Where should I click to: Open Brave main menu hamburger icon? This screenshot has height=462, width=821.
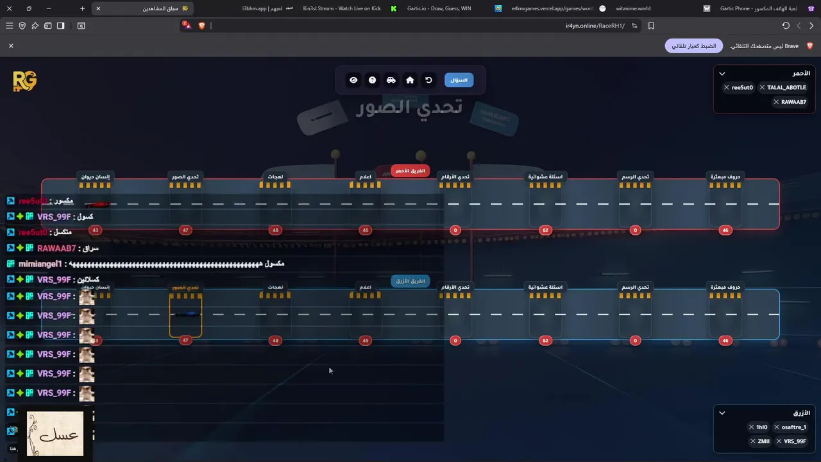[x=9, y=26]
